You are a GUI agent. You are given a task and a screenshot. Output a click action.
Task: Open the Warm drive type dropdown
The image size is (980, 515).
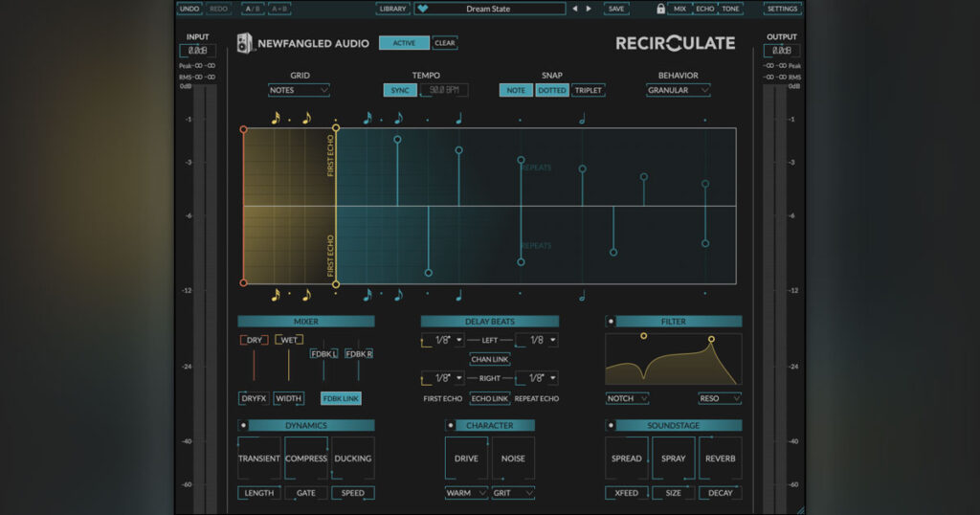coord(466,492)
